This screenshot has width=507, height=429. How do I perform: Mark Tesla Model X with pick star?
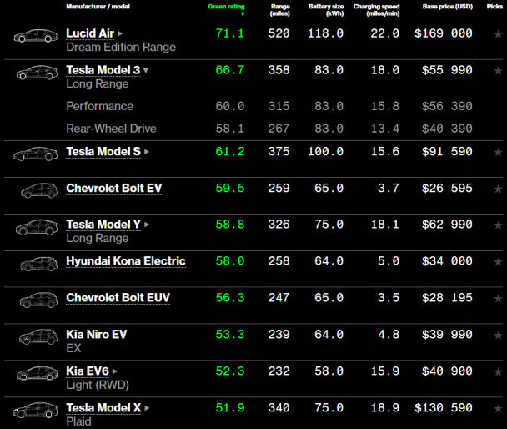[x=498, y=408]
